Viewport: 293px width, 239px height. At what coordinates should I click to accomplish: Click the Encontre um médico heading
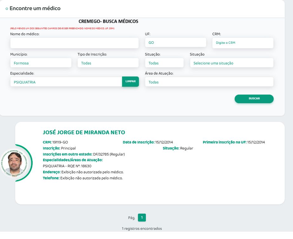[35, 9]
